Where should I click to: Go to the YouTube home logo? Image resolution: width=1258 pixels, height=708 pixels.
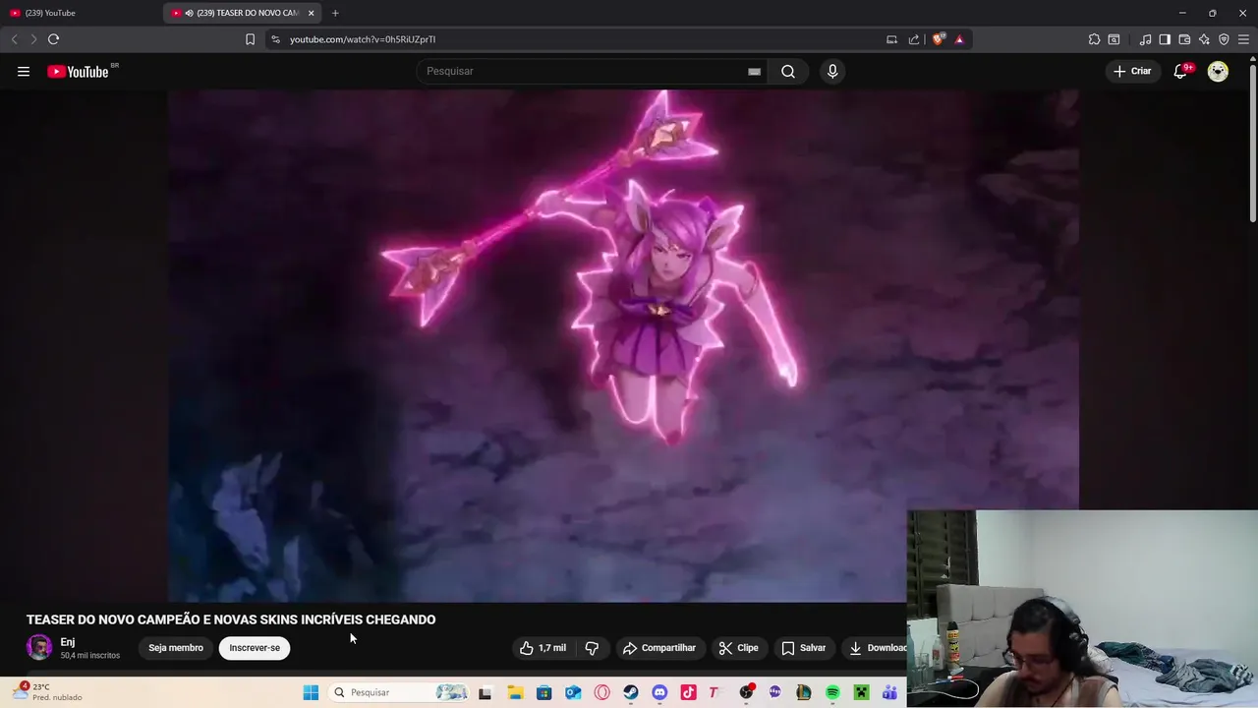click(x=78, y=72)
